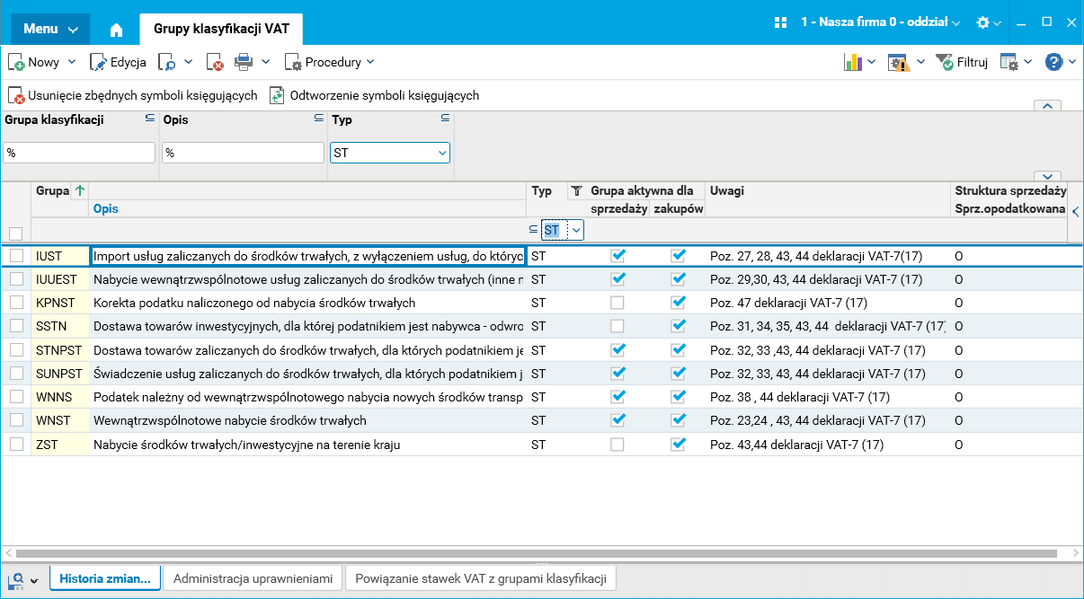1084x599 pixels.
Task: Click the Filtruj funnel button
Action: click(962, 62)
